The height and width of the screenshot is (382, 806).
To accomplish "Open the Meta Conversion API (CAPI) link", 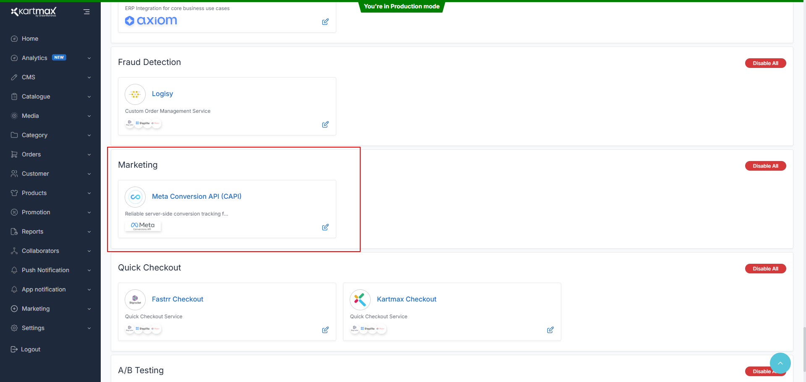I will tap(196, 196).
